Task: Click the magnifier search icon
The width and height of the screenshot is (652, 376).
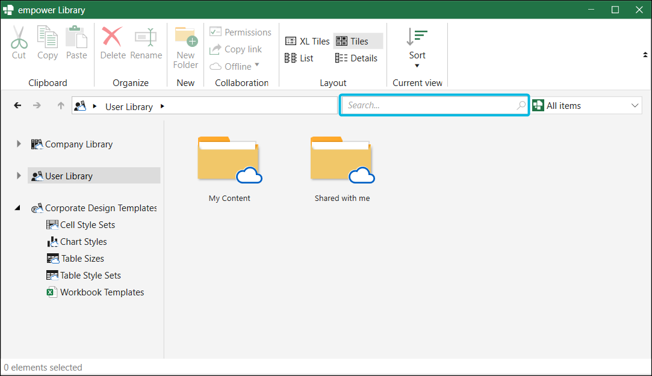Action: (521, 105)
